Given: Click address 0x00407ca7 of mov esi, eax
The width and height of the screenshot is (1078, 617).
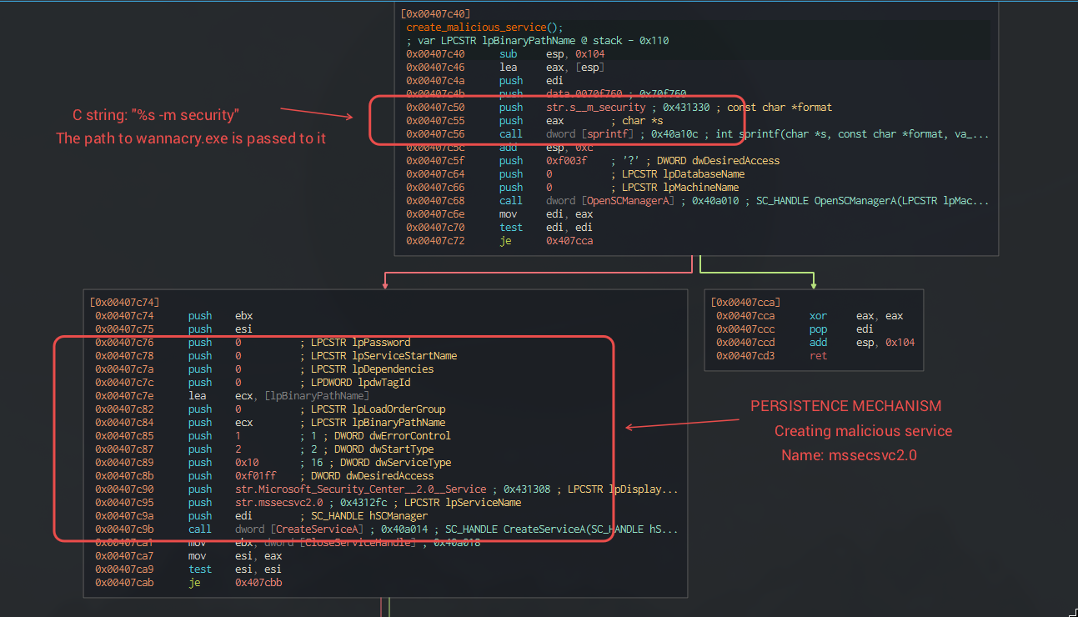Looking at the screenshot, I should coord(124,556).
